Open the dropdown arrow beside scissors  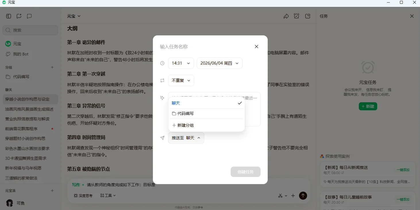(286, 196)
